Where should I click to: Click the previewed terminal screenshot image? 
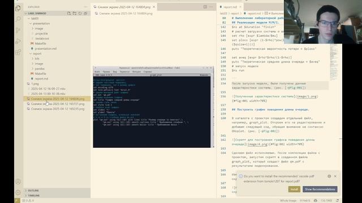click(x=153, y=107)
